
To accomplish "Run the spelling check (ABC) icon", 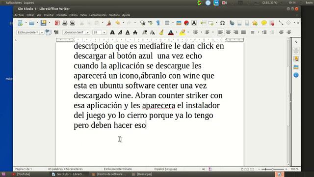I will pyautogui.click(x=150, y=23).
